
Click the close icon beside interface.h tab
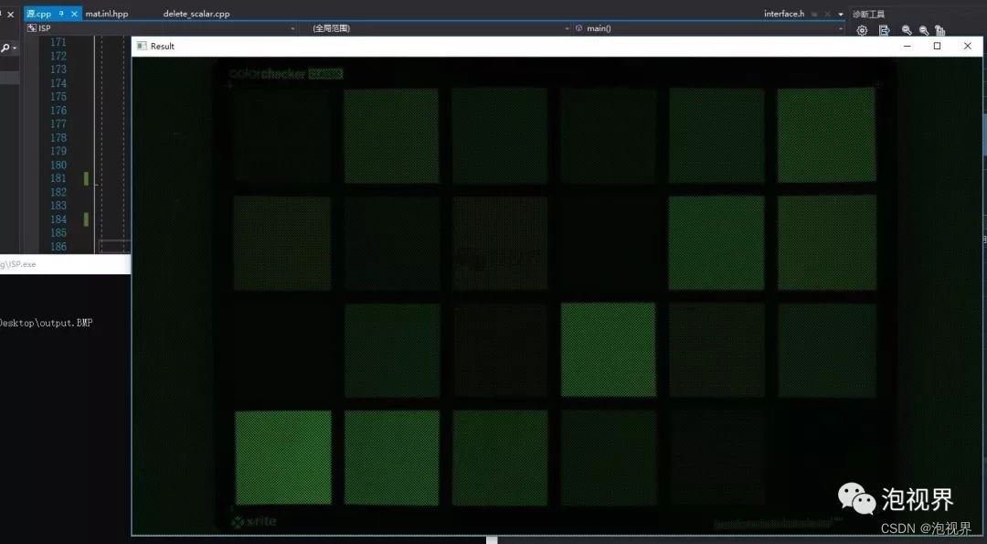[827, 14]
